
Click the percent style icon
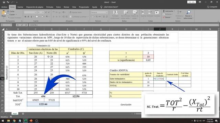tap(97, 17)
